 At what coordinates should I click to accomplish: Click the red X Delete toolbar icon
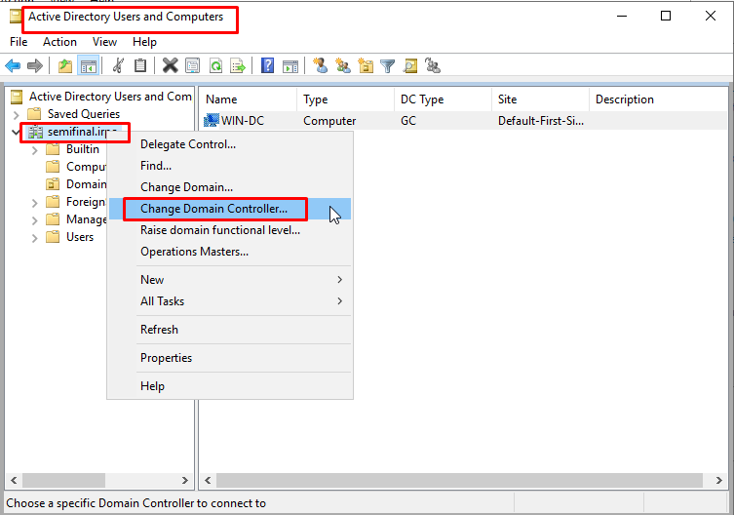[170, 66]
